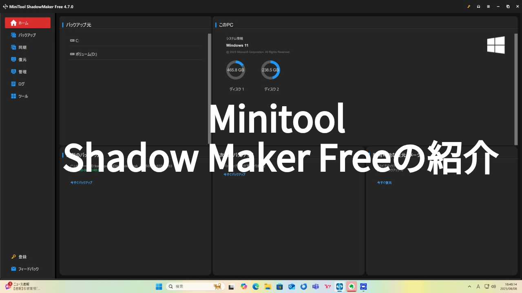Click the Windows 11 system info text
522x293 pixels.
click(x=237, y=45)
